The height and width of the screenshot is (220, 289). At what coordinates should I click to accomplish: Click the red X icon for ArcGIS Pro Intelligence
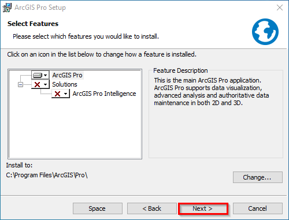57,94
